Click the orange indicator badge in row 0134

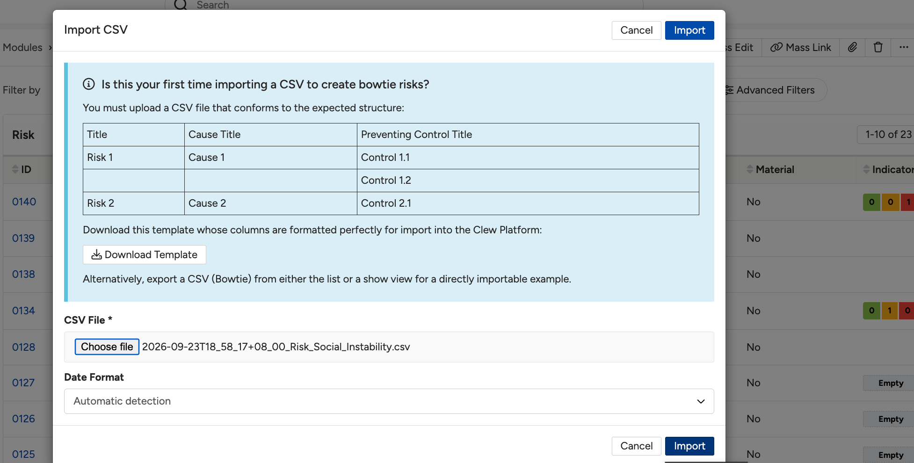click(x=890, y=311)
